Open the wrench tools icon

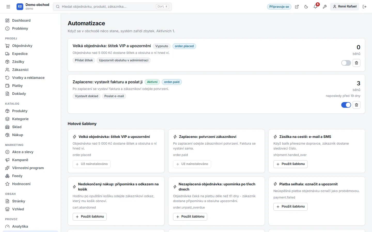click(x=325, y=7)
